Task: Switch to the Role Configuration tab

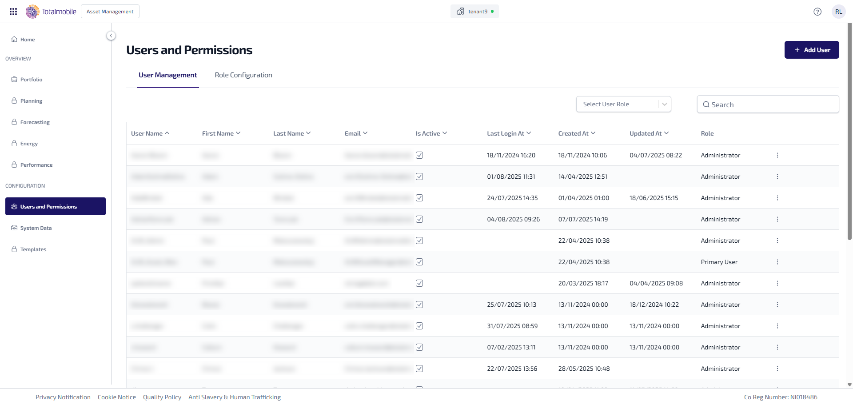Action: tap(243, 75)
